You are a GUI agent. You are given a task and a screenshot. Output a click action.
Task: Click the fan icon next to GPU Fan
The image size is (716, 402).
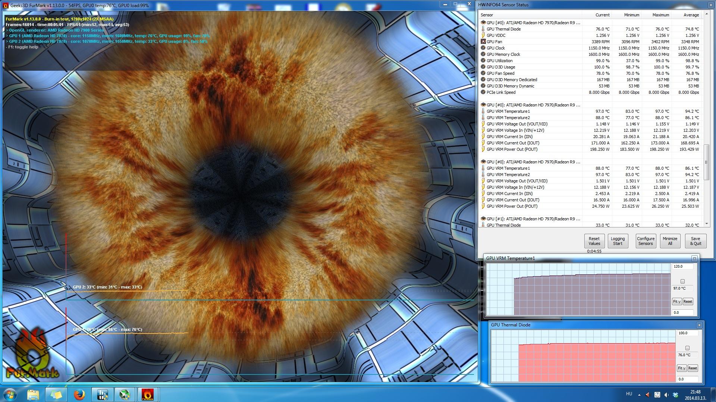pos(483,42)
